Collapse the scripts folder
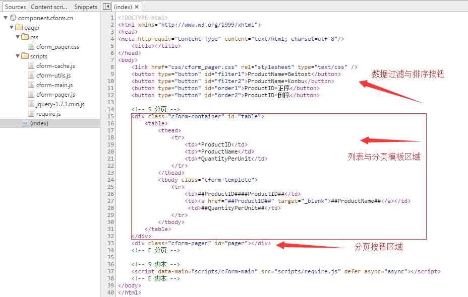The image size is (468, 297). (x=18, y=56)
